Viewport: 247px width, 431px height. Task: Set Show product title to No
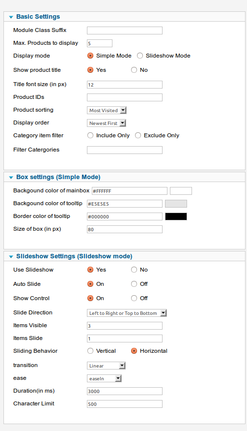tap(134, 70)
